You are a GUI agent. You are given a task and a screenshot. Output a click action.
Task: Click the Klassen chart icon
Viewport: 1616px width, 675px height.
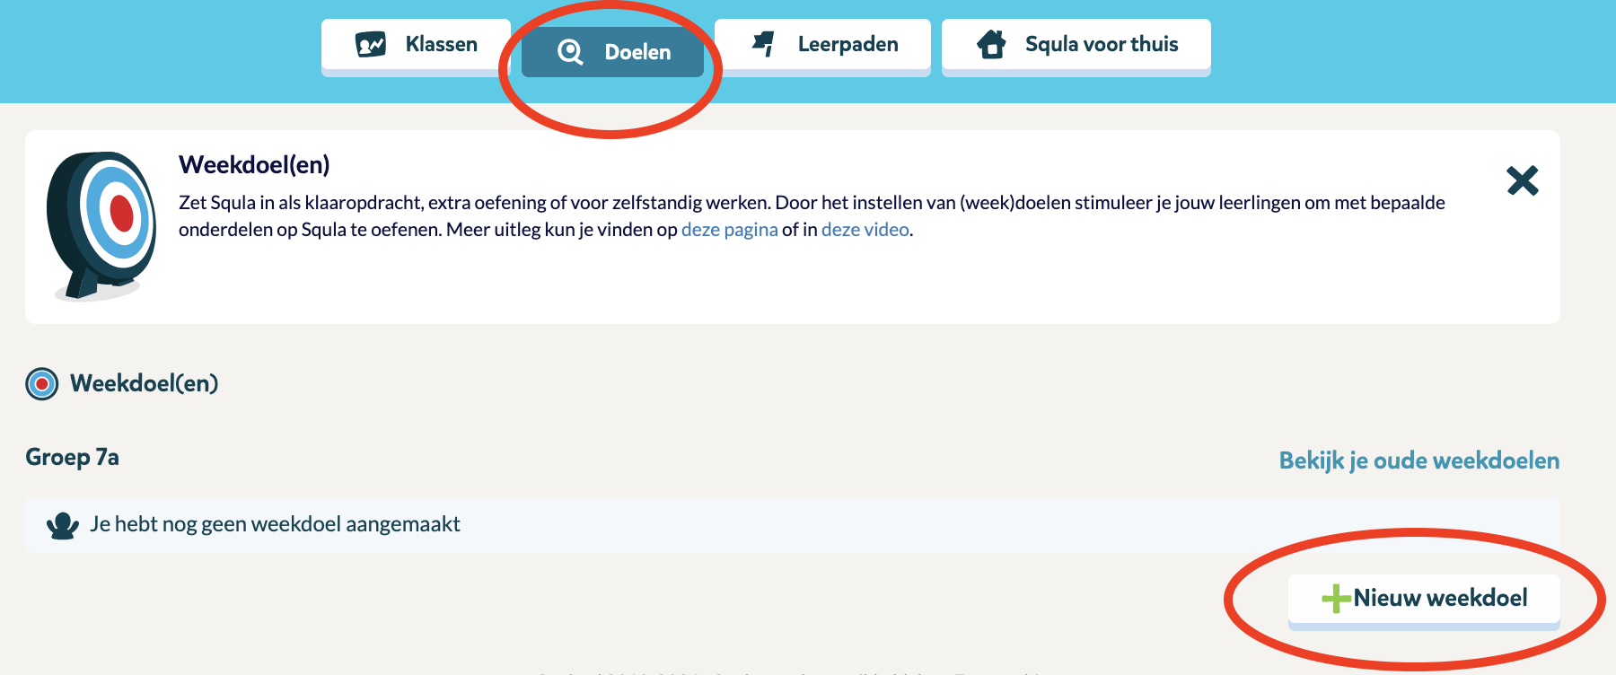[371, 44]
